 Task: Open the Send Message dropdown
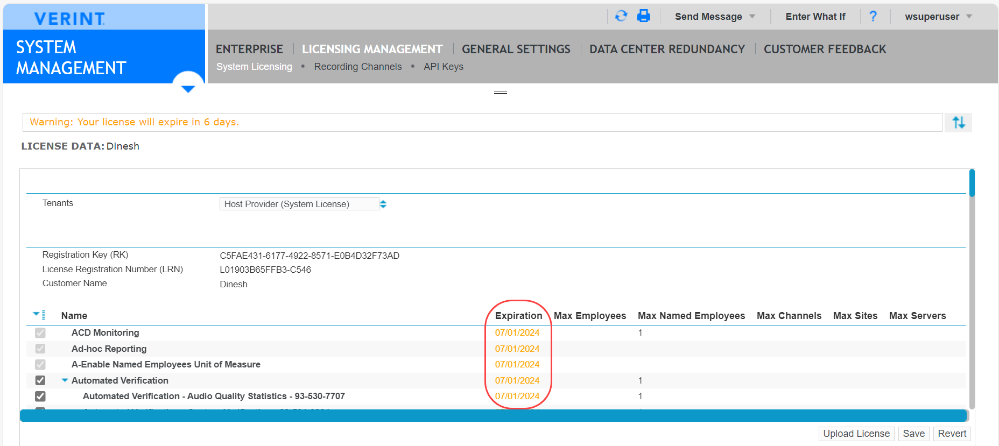click(x=715, y=17)
